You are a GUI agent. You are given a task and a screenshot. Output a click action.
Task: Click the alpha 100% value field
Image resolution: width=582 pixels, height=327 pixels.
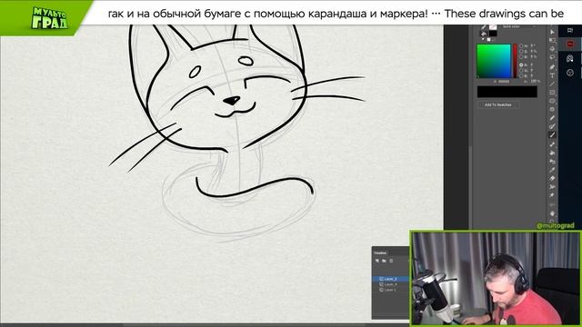tap(535, 81)
